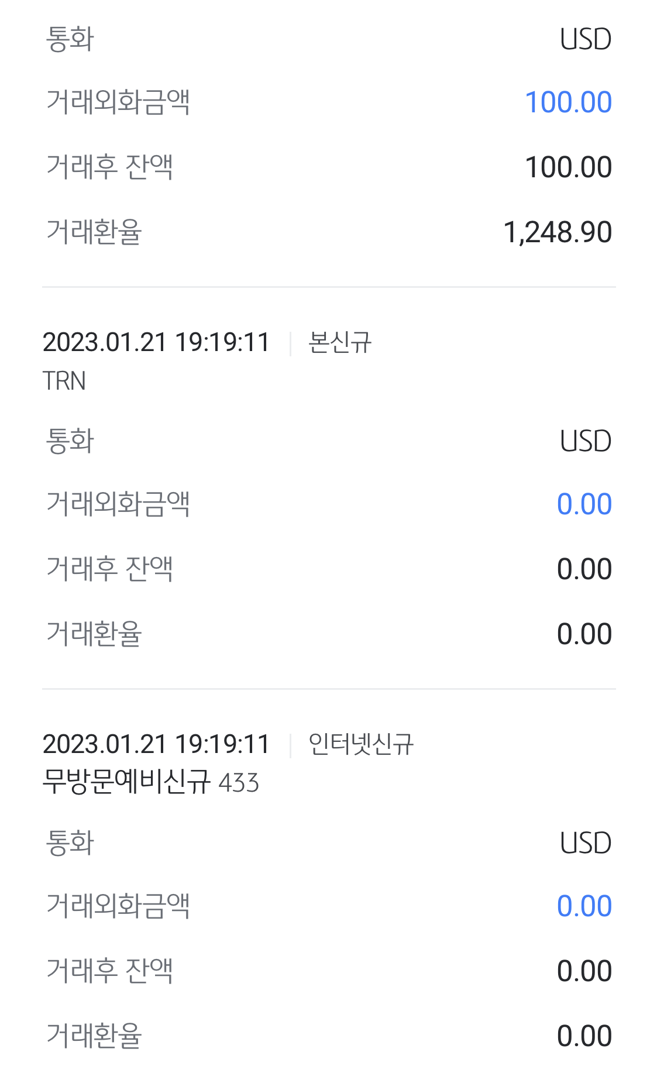Select the 1,248.90 exchange rate value
Screen dimensions: 657x1083
[558, 232]
